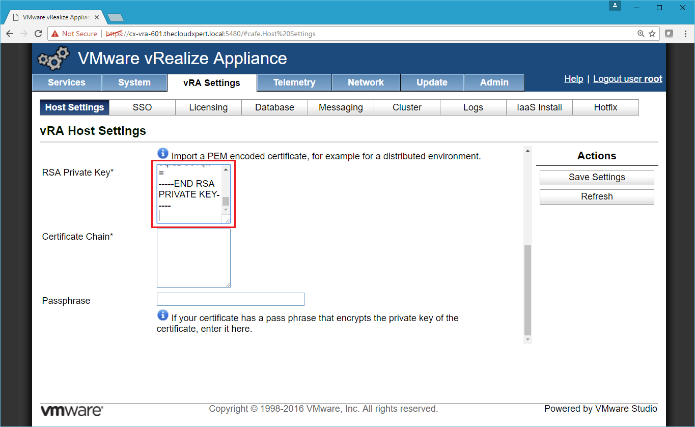This screenshot has width=695, height=427.
Task: Reload the page with refresh icon
Action: click(38, 34)
